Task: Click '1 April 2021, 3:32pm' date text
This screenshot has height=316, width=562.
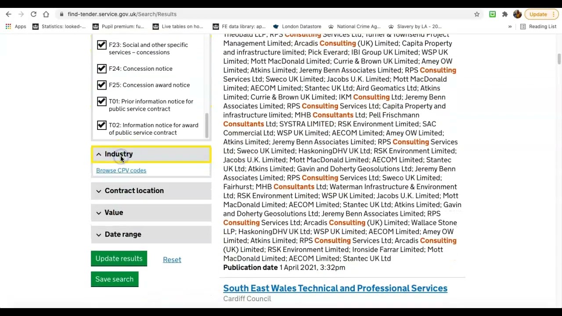Action: 312,267
